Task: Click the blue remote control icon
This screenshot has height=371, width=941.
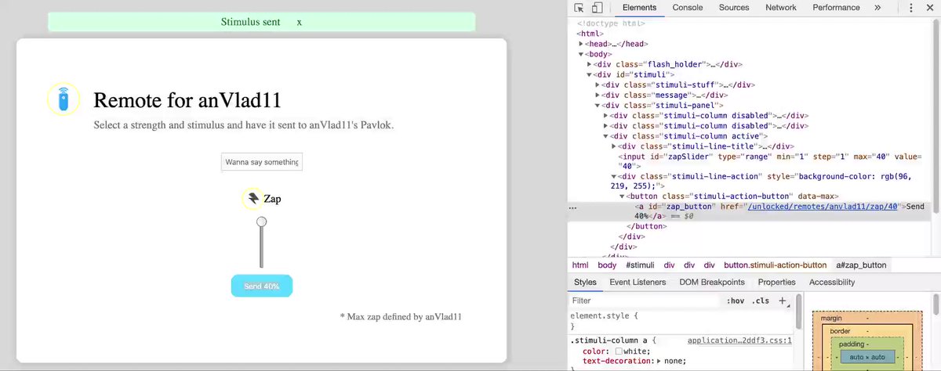Action: [x=64, y=99]
